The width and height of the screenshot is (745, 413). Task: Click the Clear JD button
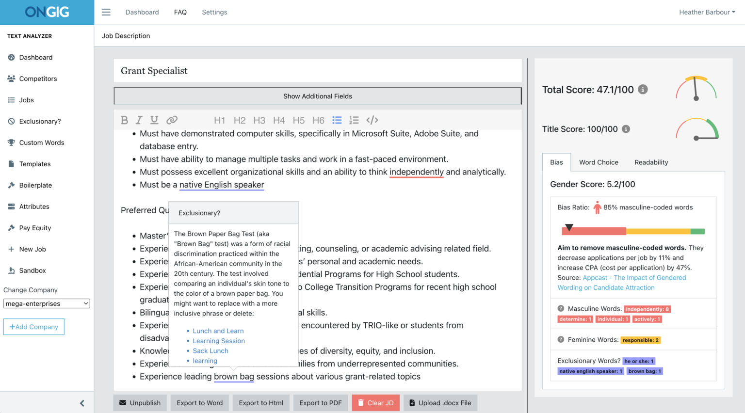[x=376, y=403]
